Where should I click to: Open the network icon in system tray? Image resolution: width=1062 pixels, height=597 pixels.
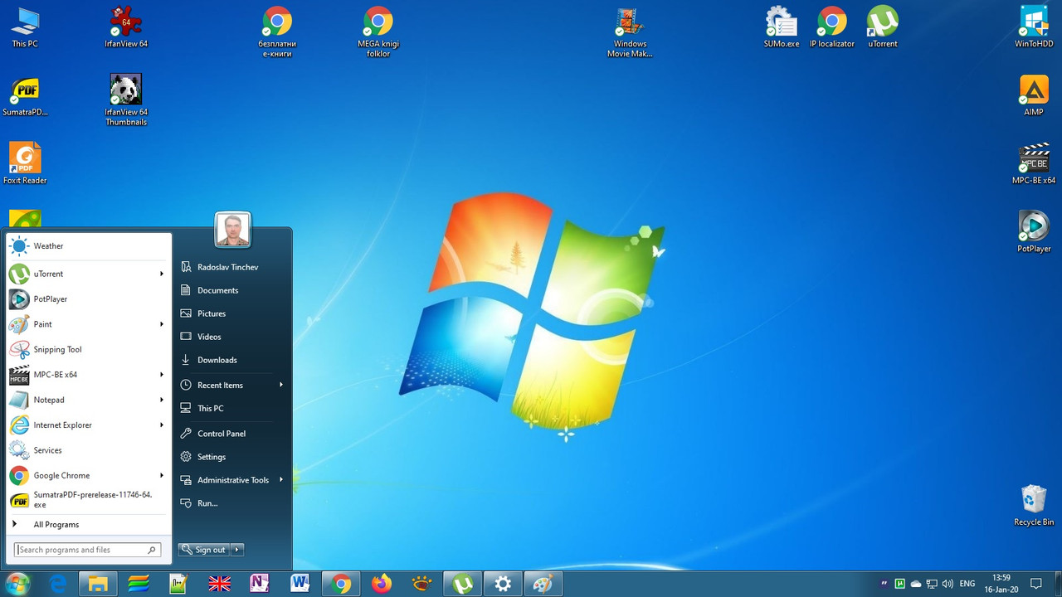[x=932, y=584]
